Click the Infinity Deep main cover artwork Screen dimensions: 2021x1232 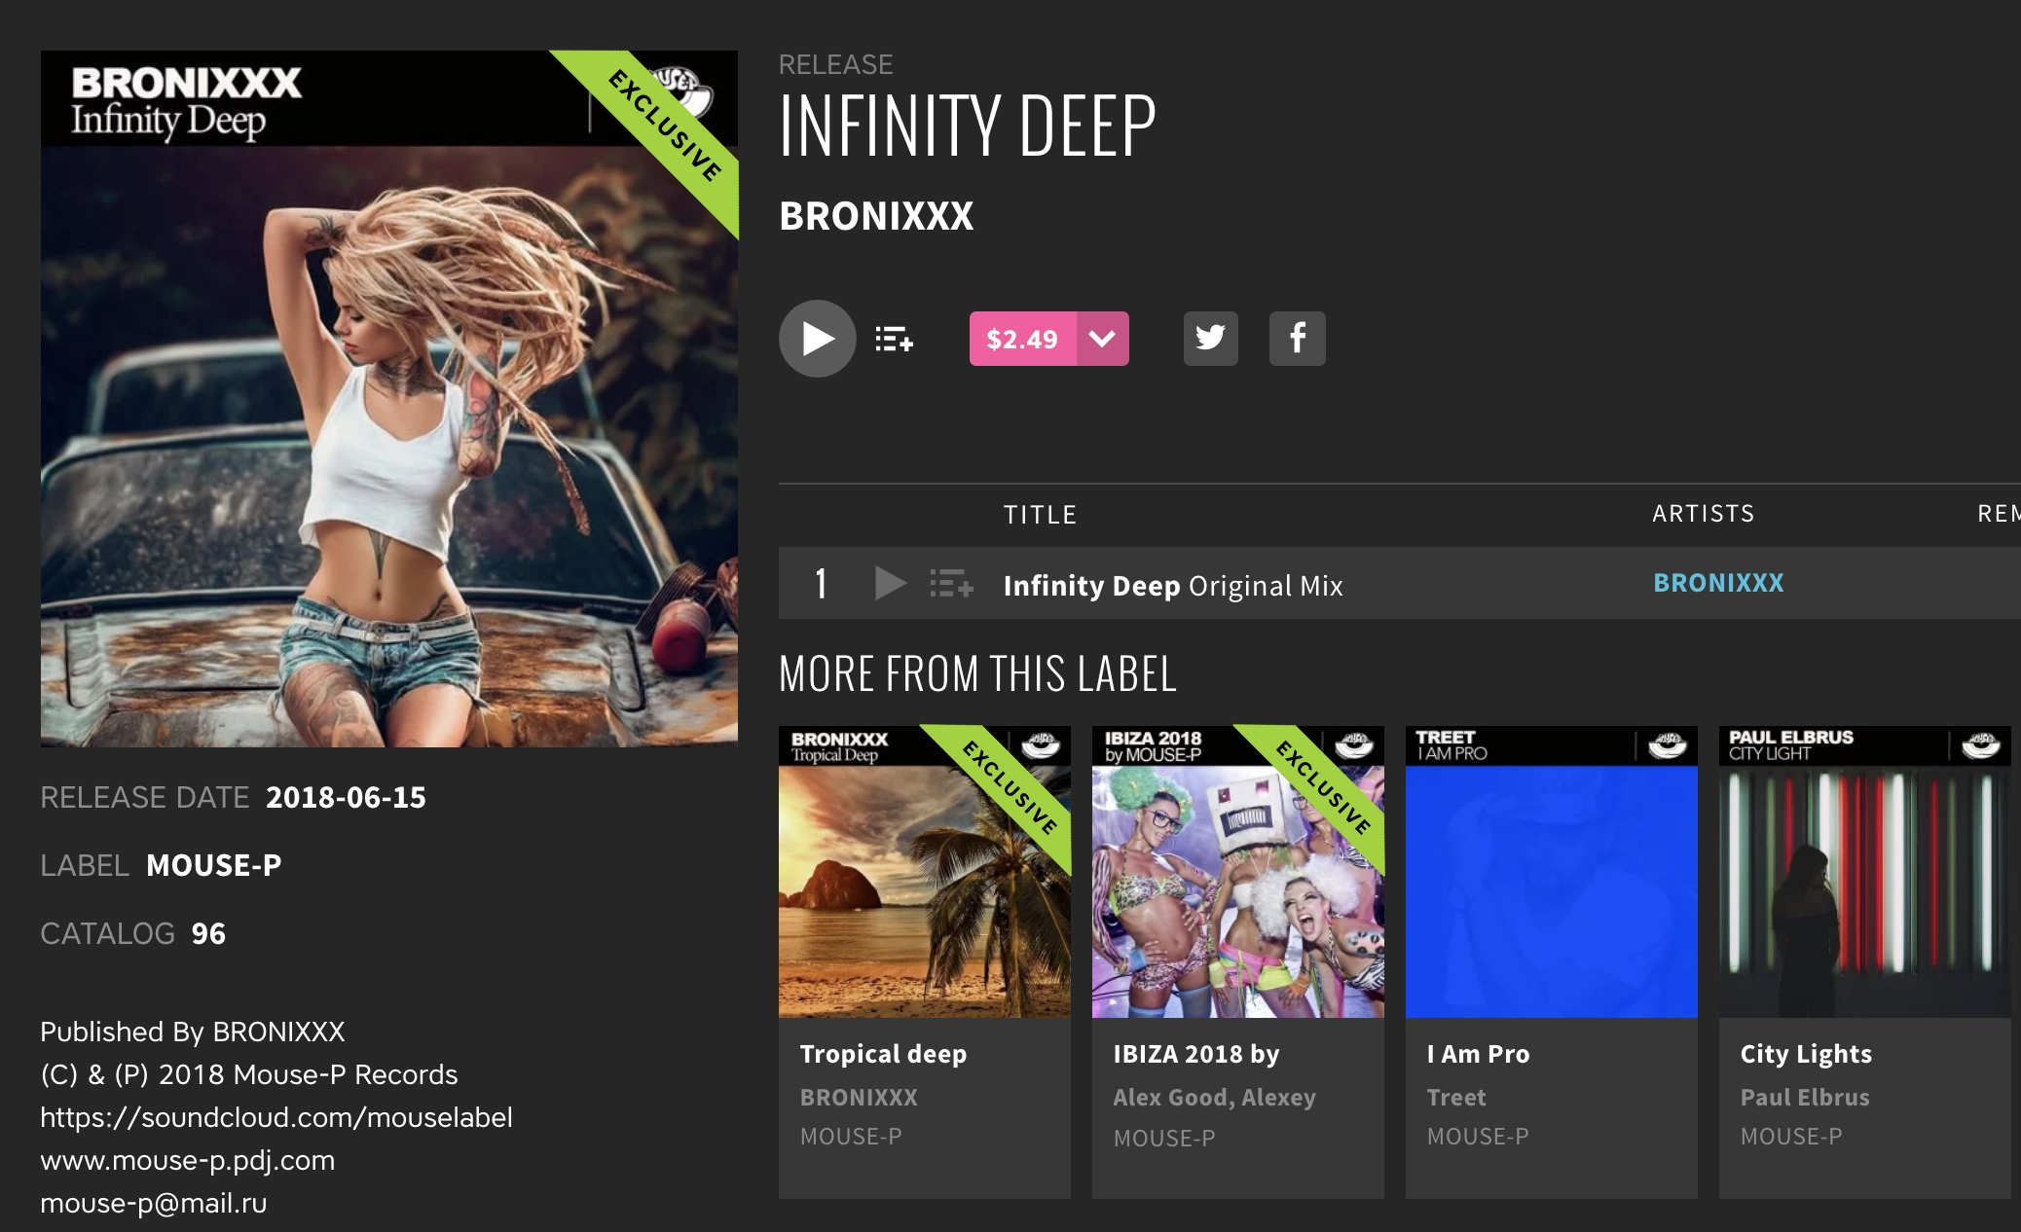pos(389,399)
